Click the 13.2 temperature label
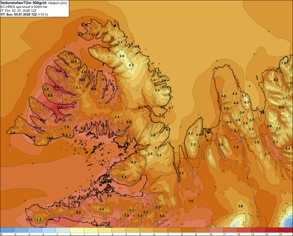Image resolution: width=293 pixels, height=236 pixels. (x=56, y=87)
